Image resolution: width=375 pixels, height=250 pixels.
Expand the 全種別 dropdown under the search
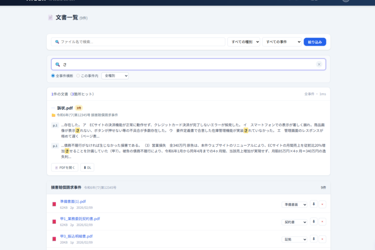115,76
